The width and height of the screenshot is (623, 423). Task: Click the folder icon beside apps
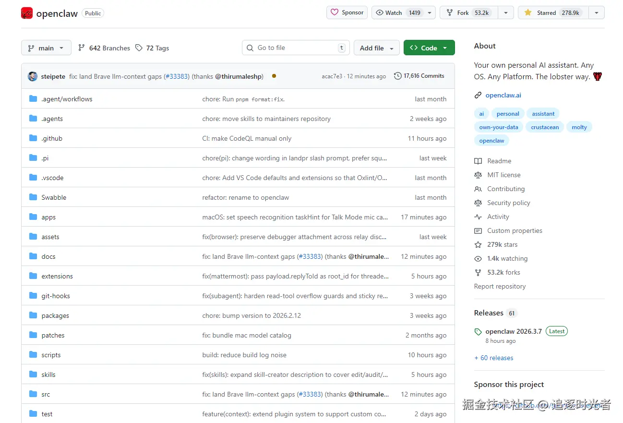33,217
